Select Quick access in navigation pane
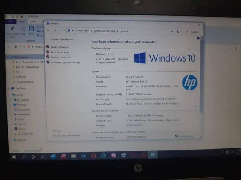 (x=21, y=57)
